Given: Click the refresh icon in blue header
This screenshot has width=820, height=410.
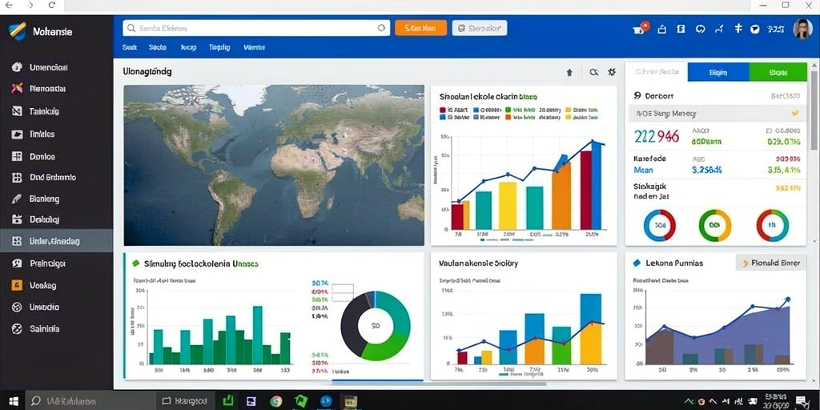Looking at the screenshot, I should (x=700, y=30).
